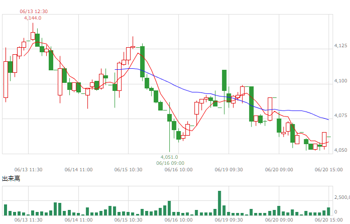
Task: Click the 06/13 12:30 high marker label
Action: coord(34,12)
